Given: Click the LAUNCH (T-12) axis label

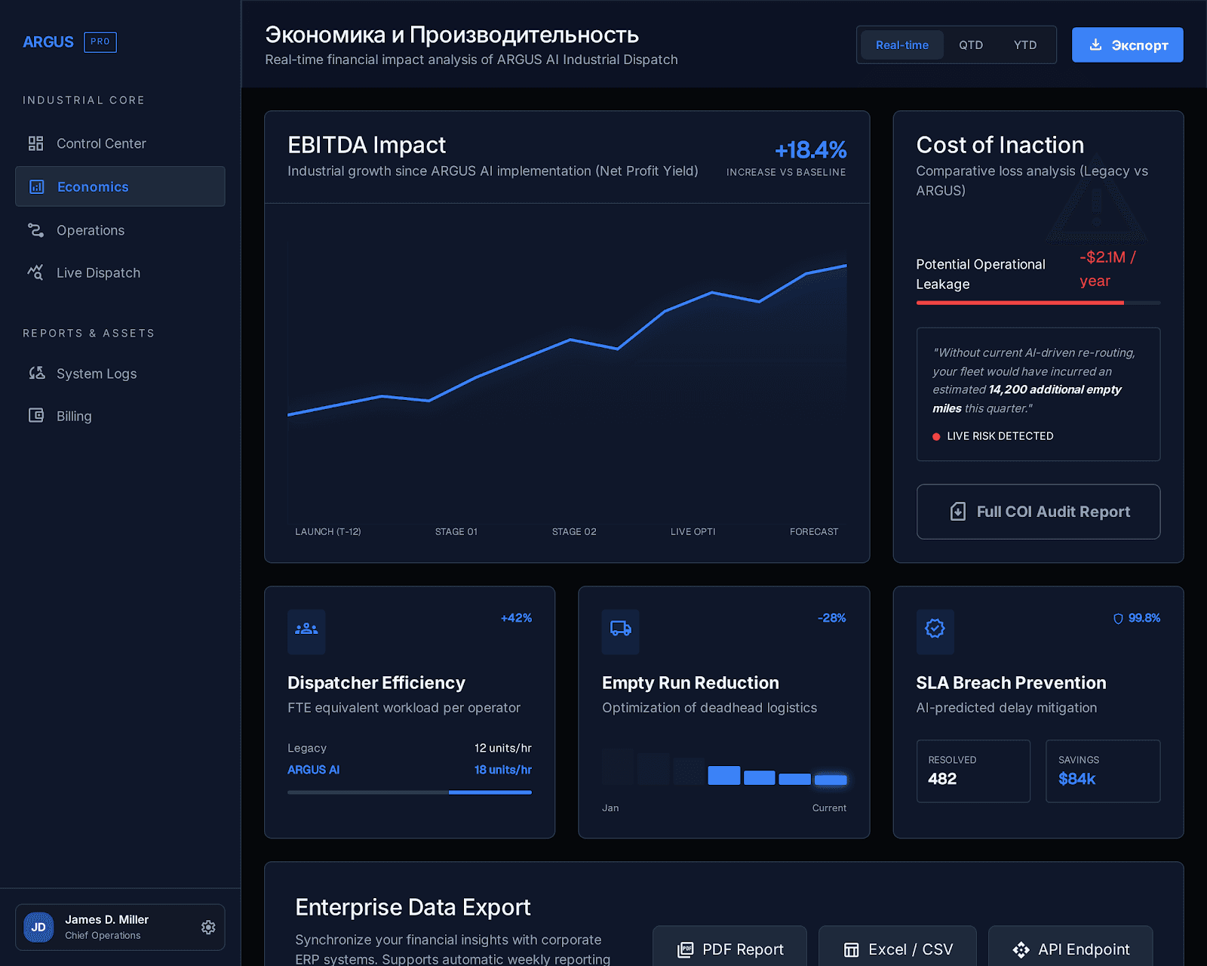Looking at the screenshot, I should tap(328, 531).
